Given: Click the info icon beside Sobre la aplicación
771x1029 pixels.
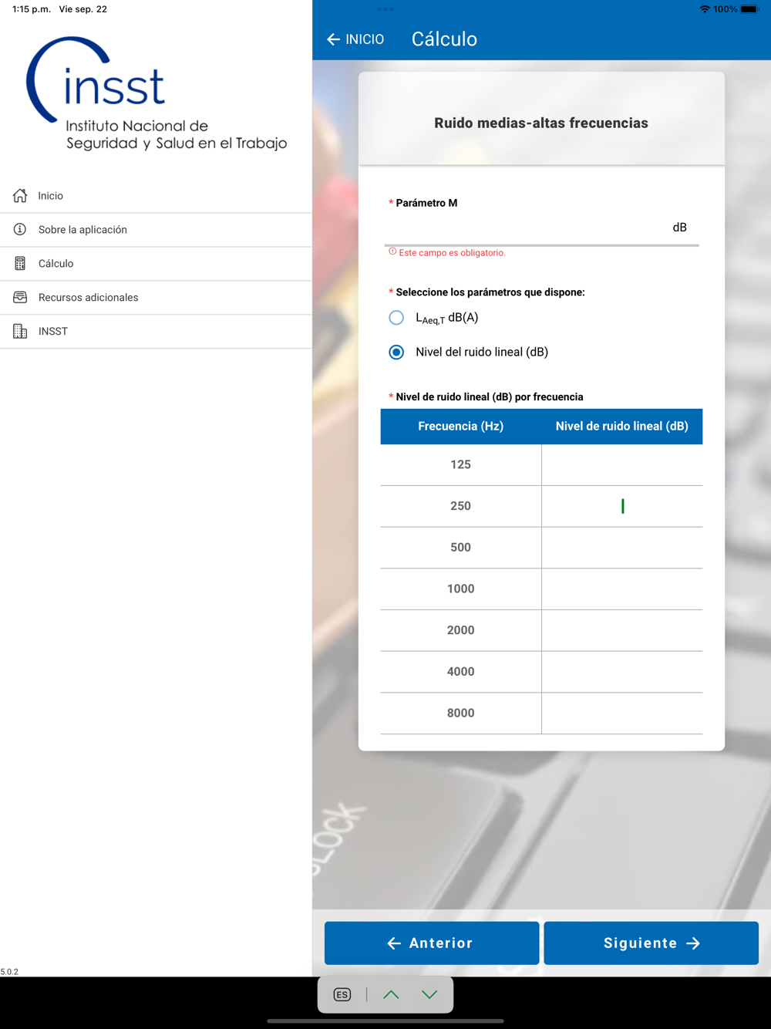Looking at the screenshot, I should click(x=20, y=230).
